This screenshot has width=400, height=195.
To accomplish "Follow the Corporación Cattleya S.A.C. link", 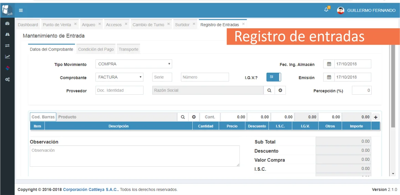I will [x=91, y=190].
